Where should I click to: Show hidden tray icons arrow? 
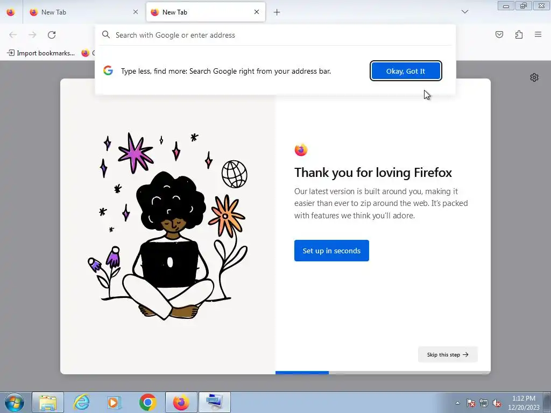457,403
